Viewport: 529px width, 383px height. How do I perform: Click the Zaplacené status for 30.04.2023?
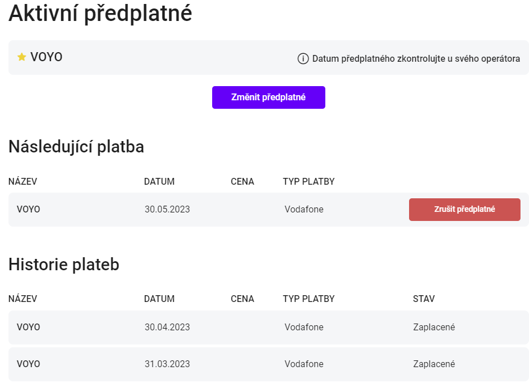point(434,327)
